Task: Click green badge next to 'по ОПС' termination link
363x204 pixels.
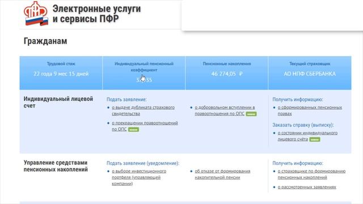Action: (134, 130)
